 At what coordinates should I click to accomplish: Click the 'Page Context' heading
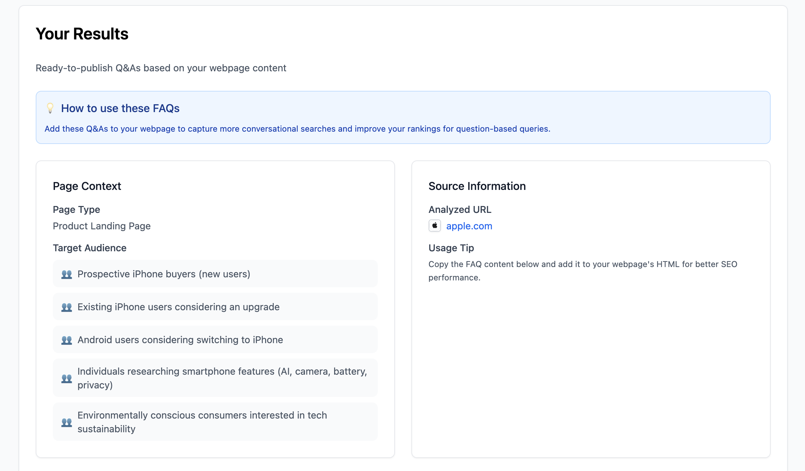[87, 186]
